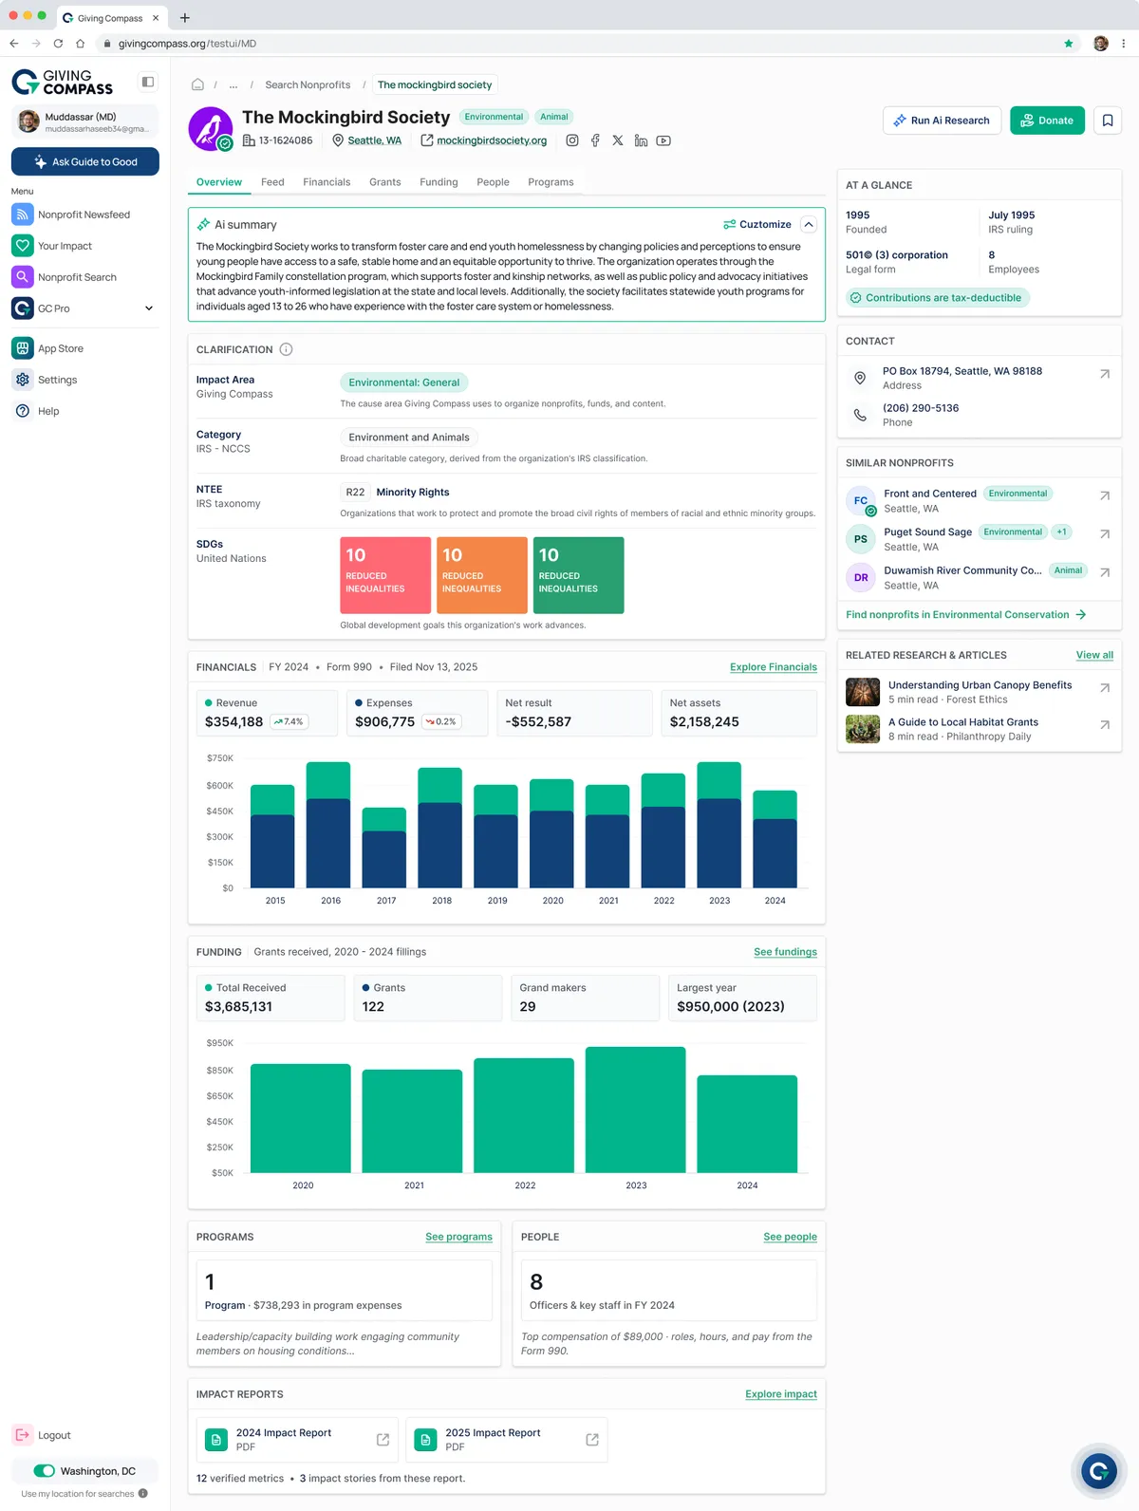Open 2025 Impact Report external link icon

click(x=592, y=1440)
